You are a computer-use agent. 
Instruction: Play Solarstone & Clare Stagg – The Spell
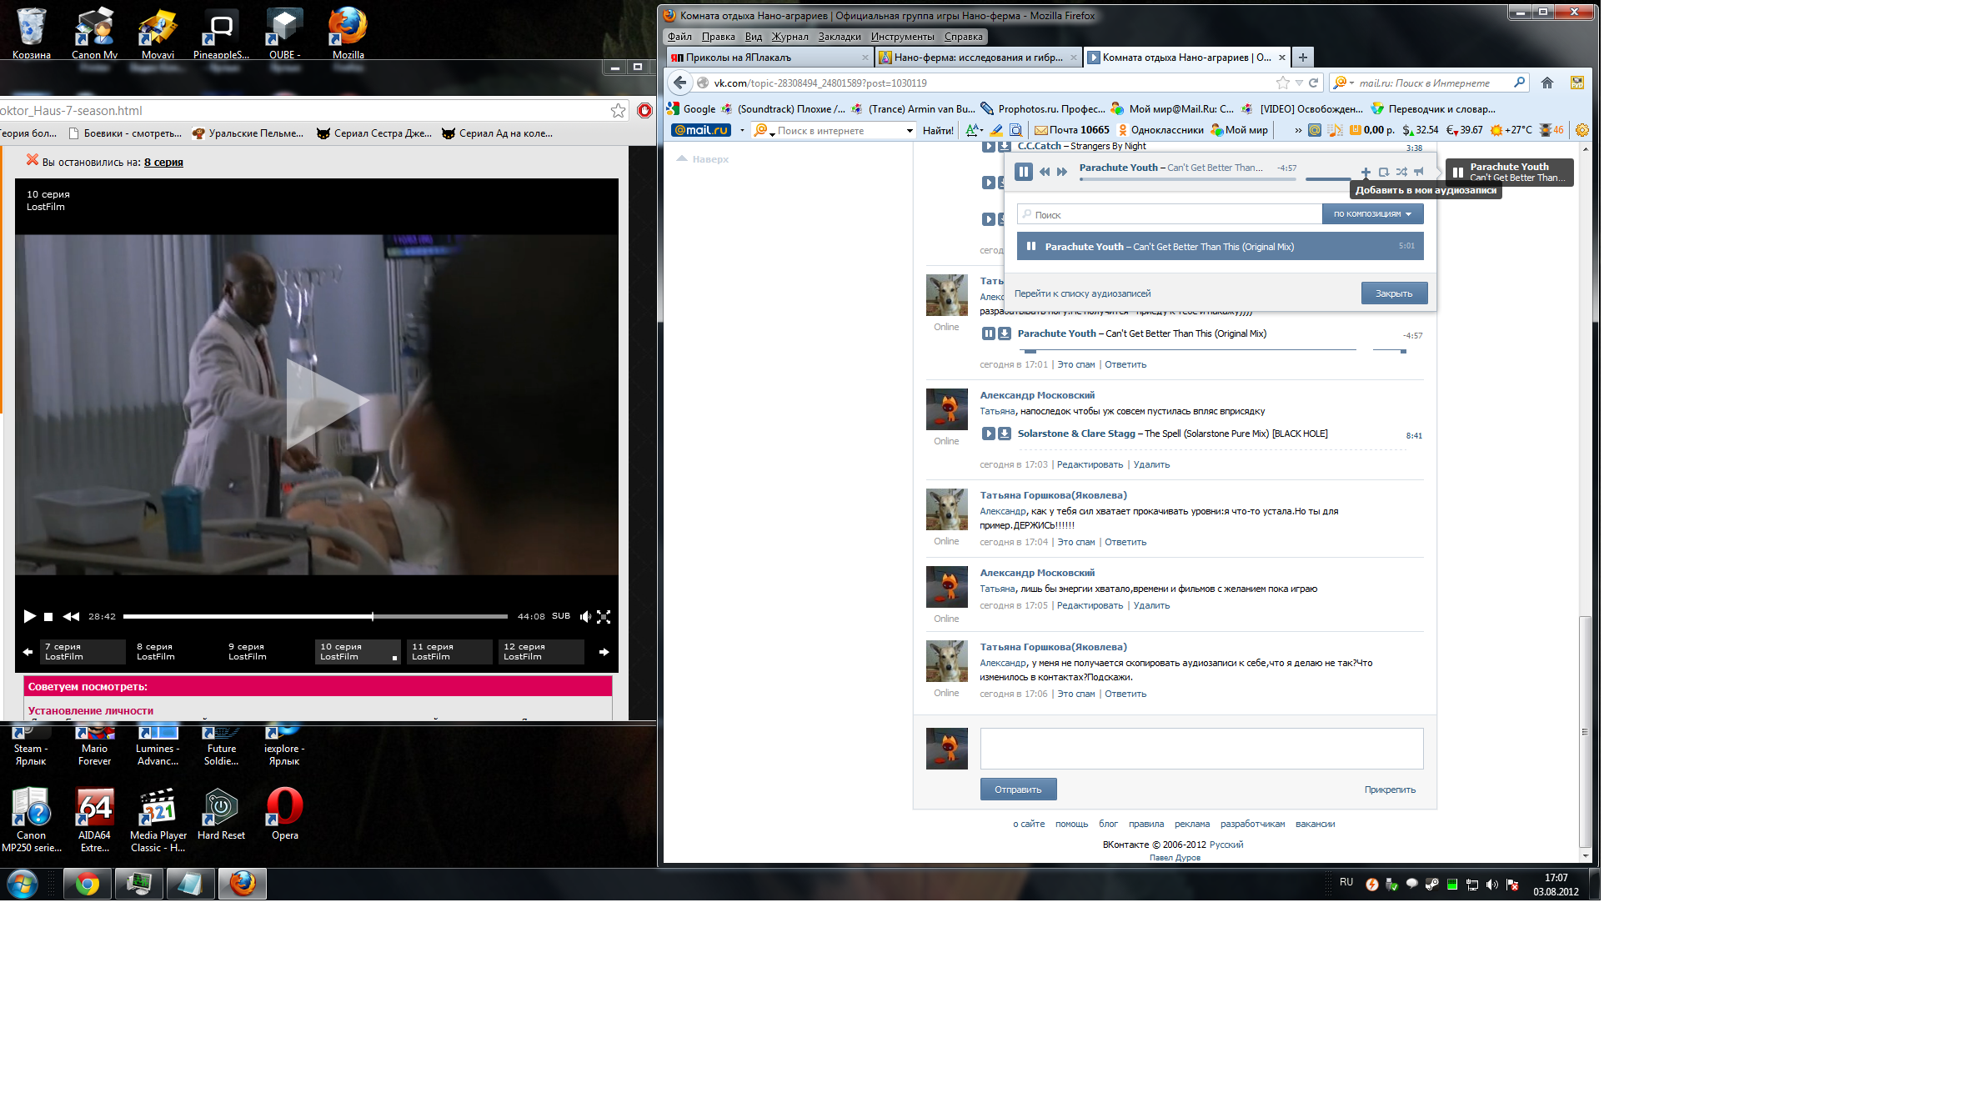(988, 434)
